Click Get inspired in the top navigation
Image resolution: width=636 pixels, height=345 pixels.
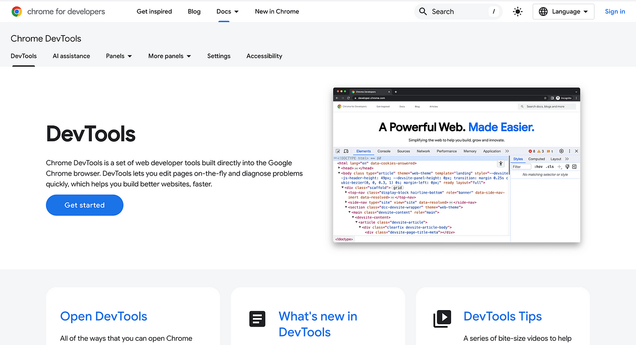tap(154, 11)
